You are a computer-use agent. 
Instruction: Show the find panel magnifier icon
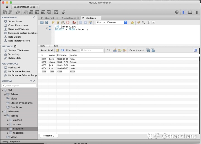pyautogui.click(x=143, y=23)
